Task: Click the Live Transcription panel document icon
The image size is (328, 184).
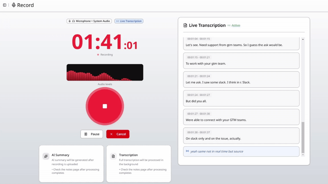Action: point(185,25)
